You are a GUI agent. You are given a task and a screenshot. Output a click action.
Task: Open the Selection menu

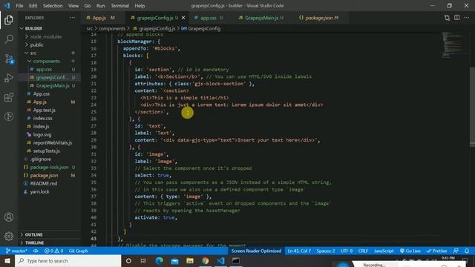tap(53, 6)
